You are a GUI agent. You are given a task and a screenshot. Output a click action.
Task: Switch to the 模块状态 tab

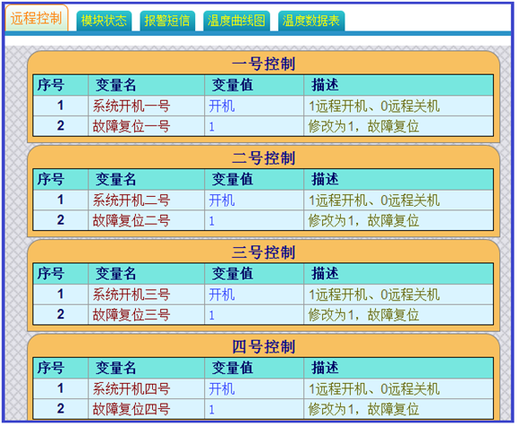(104, 21)
